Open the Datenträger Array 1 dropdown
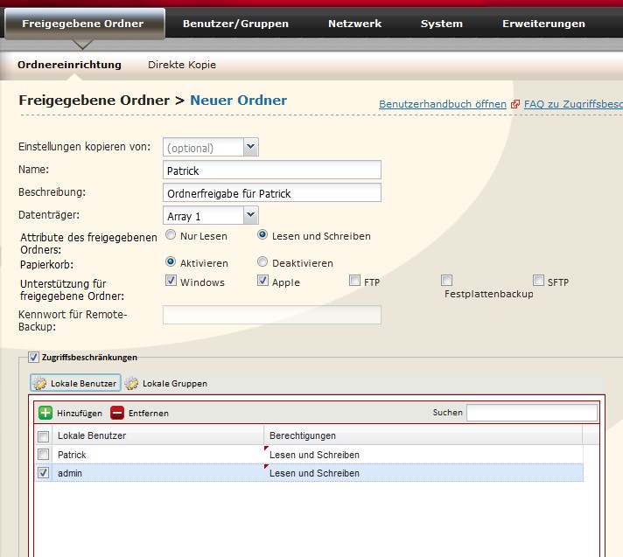623x557 pixels. [251, 215]
